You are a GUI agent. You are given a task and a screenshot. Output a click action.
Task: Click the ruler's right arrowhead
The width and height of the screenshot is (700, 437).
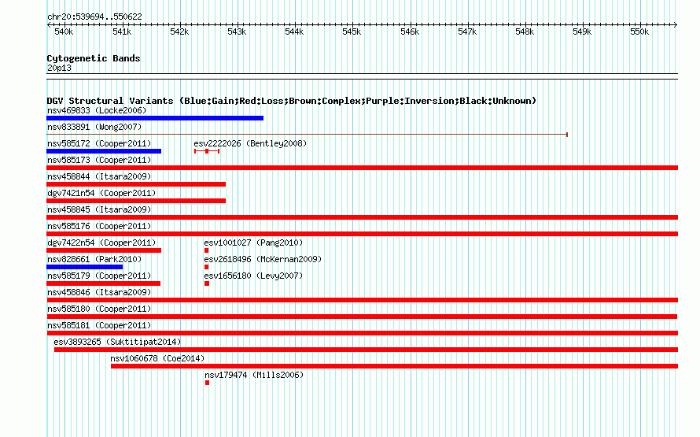[676, 24]
